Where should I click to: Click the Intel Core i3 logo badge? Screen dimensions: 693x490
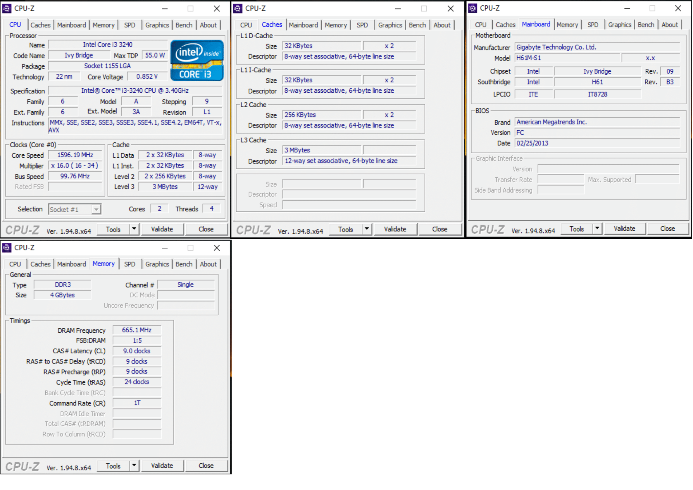pyautogui.click(x=197, y=61)
